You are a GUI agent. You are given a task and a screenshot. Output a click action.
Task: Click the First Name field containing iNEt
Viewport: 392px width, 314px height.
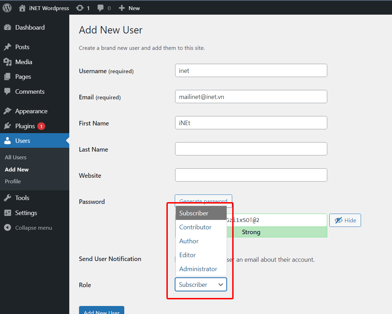coord(251,123)
